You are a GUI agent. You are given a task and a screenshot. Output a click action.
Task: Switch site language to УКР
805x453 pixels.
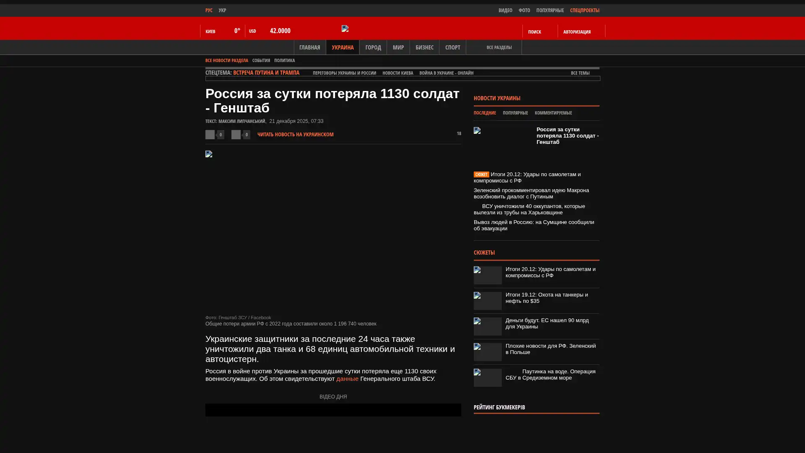click(222, 10)
